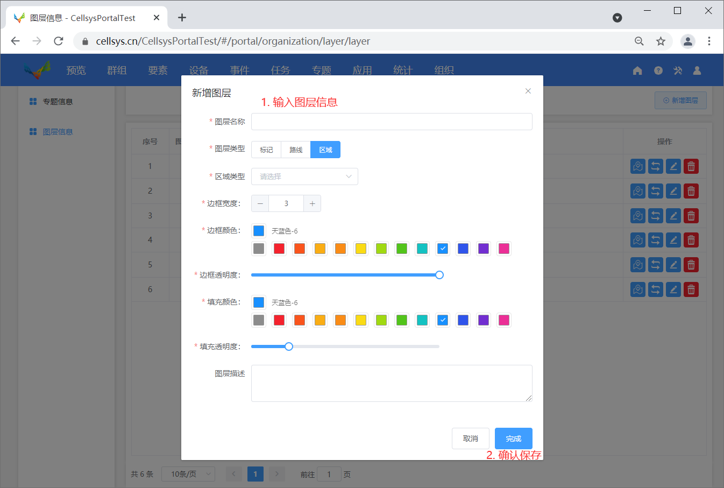
Task: Click the selected 填充颜色 preview swatch
Action: [259, 302]
